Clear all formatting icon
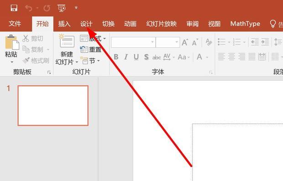 point(209,42)
